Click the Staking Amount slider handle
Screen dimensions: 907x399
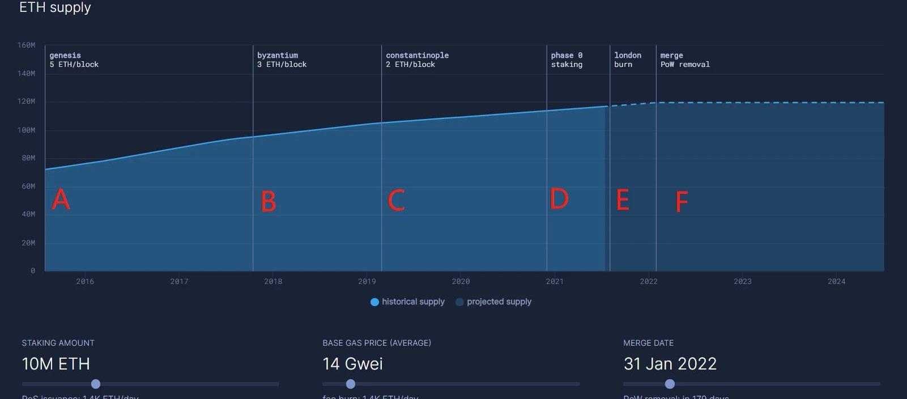[x=96, y=384]
